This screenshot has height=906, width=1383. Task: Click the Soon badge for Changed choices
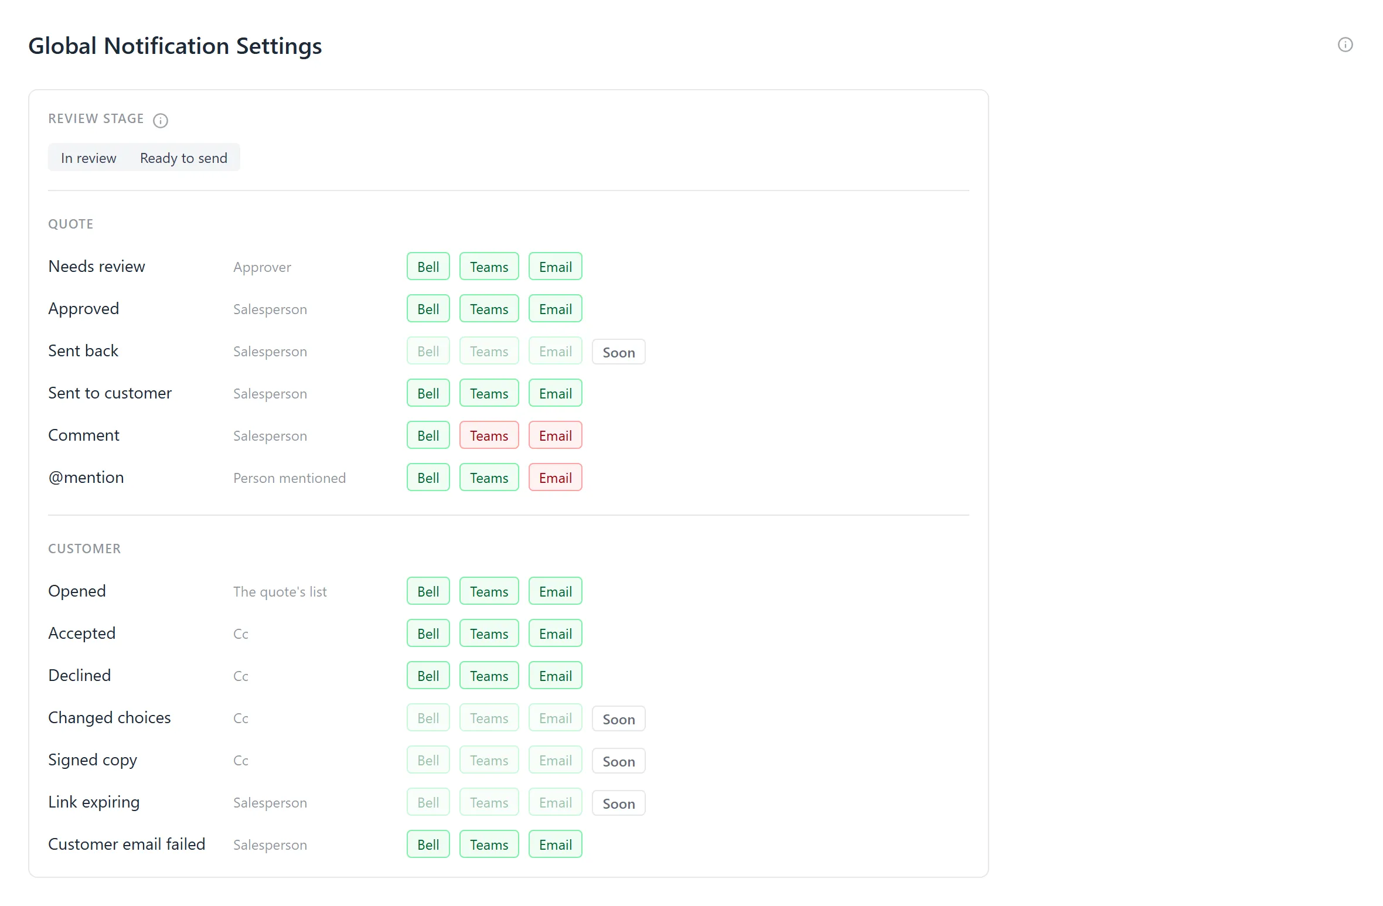point(619,719)
